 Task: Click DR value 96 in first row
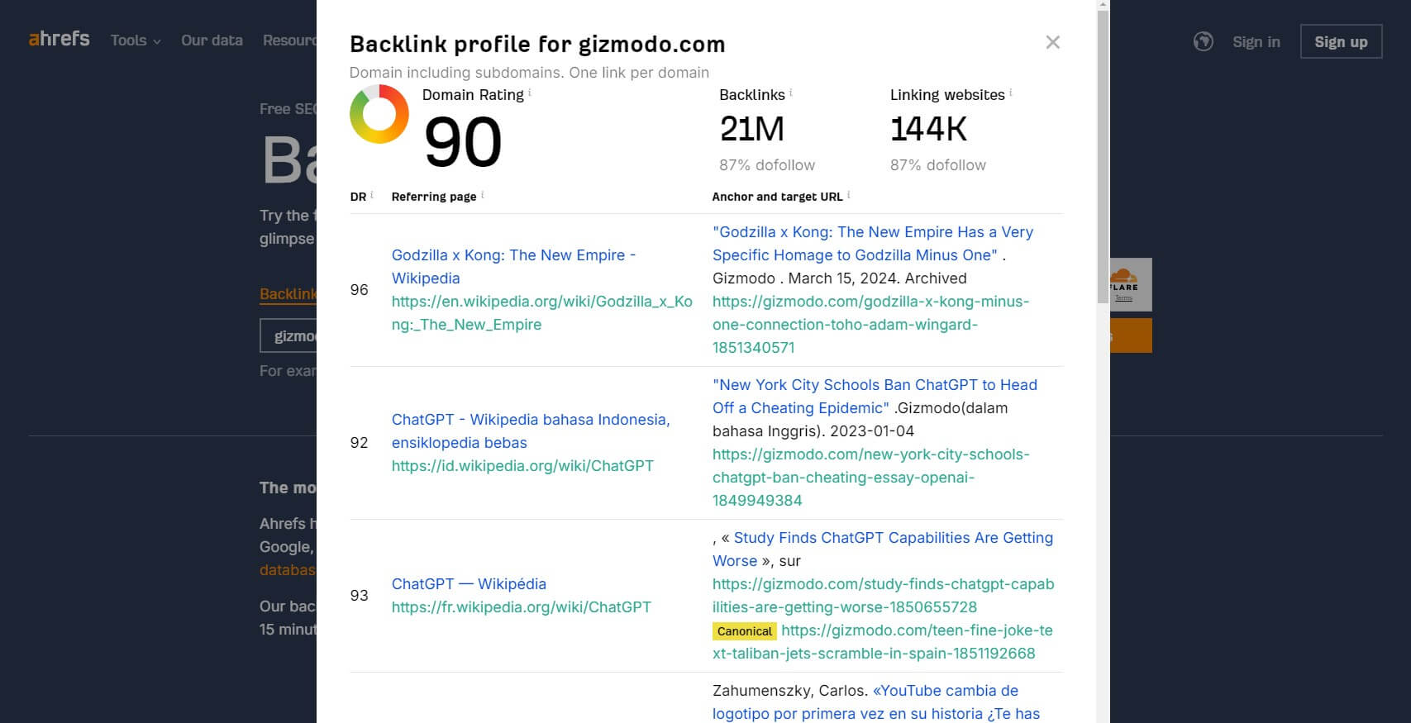pyautogui.click(x=359, y=290)
